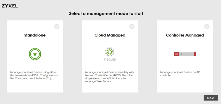
Task: Click the Nebula cloud logo
Action: click(x=110, y=54)
